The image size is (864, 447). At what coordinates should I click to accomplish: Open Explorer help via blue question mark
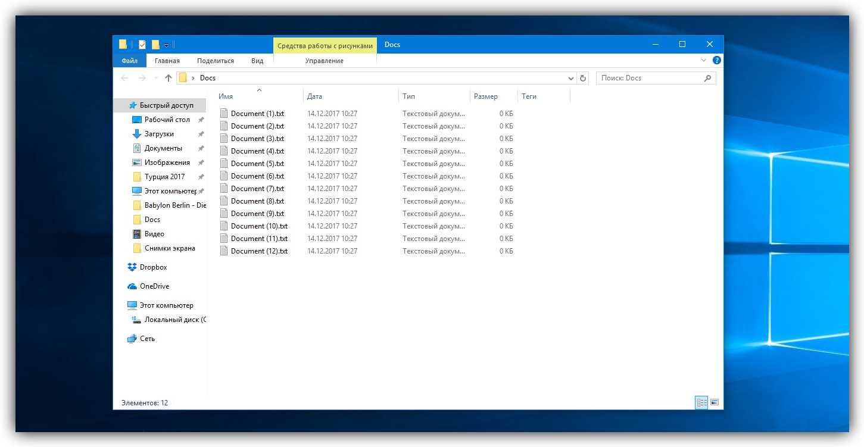[717, 60]
